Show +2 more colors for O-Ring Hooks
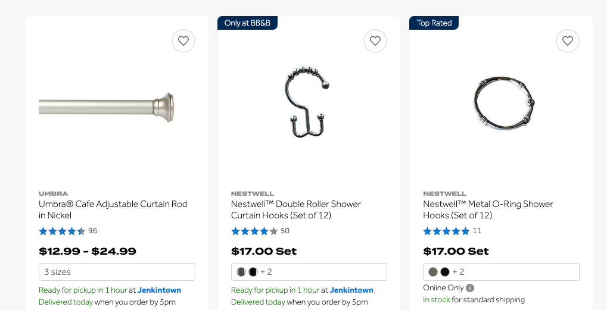This screenshot has width=607, height=310. click(x=458, y=272)
